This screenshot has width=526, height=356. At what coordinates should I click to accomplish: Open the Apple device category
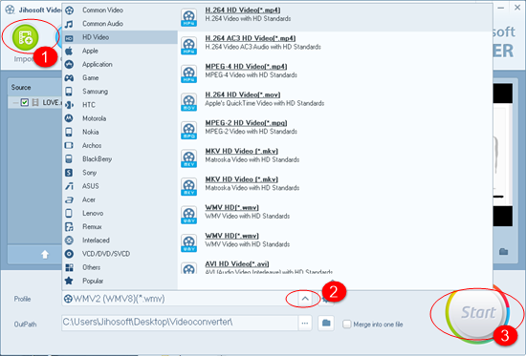tap(120, 51)
